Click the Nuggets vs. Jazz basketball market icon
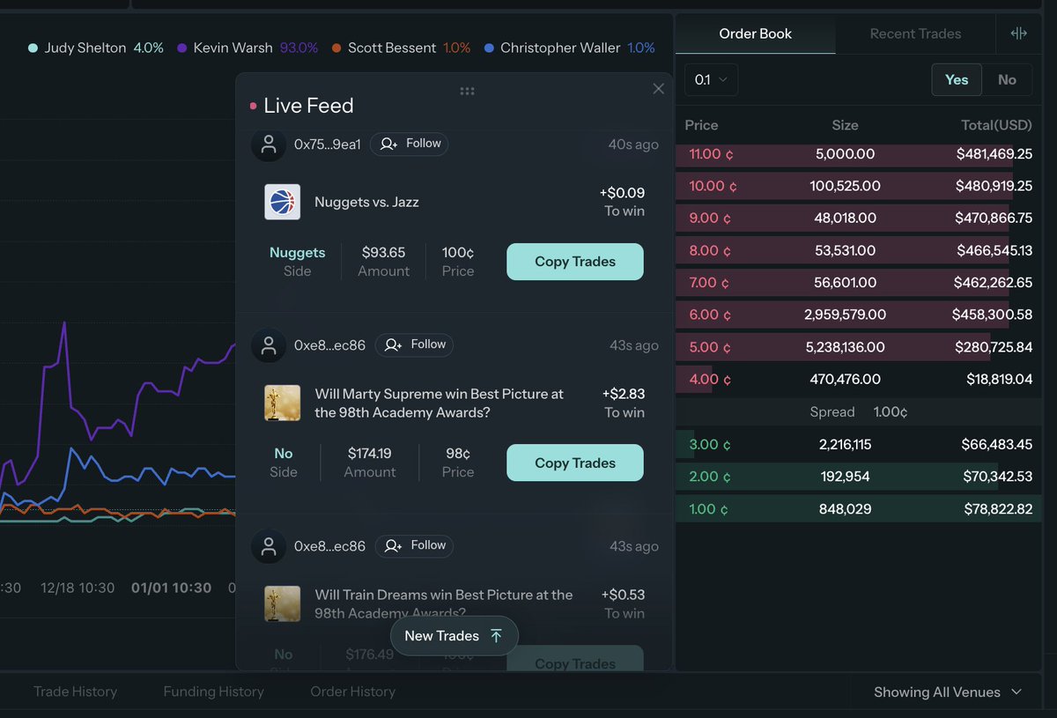Image resolution: width=1057 pixels, height=718 pixels. tap(282, 202)
